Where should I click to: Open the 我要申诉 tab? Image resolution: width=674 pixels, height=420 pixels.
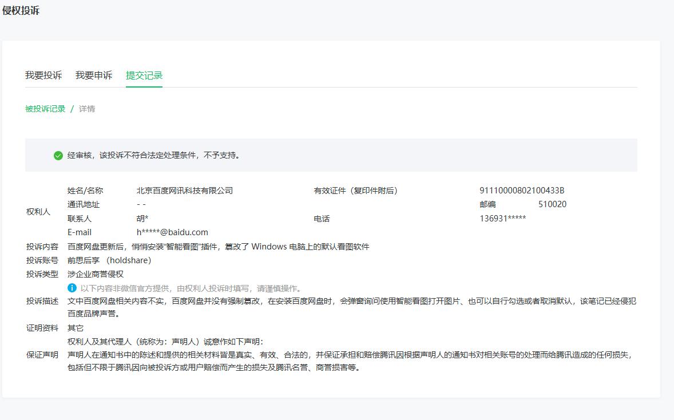point(94,76)
